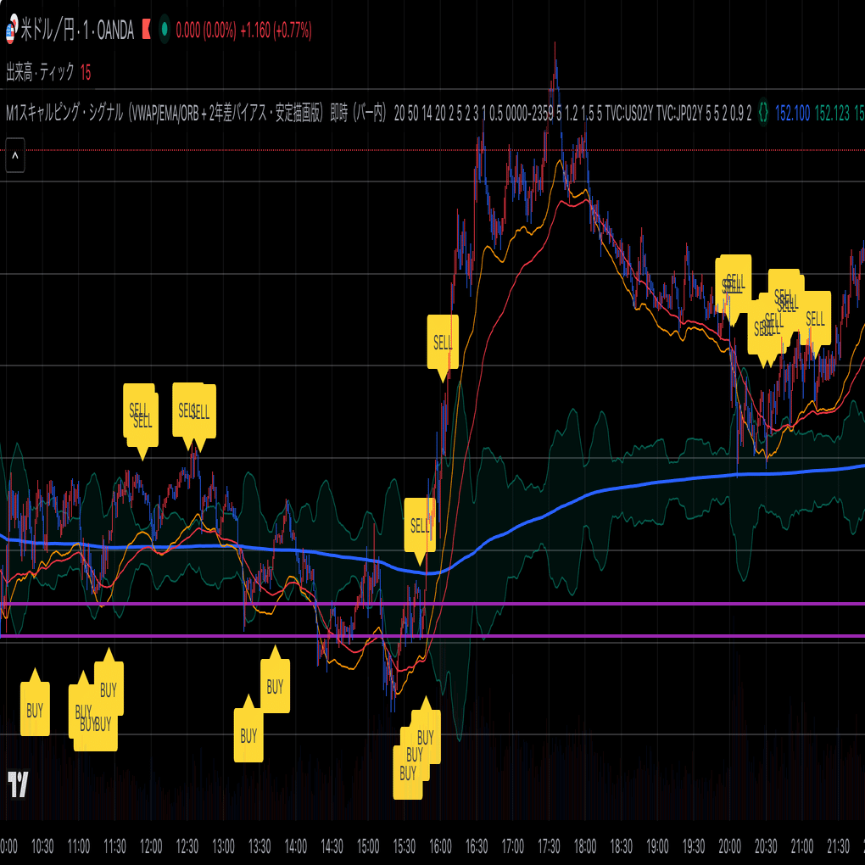Click the 10:30 time axis label
Image resolution: width=865 pixels, height=865 pixels.
[42, 845]
